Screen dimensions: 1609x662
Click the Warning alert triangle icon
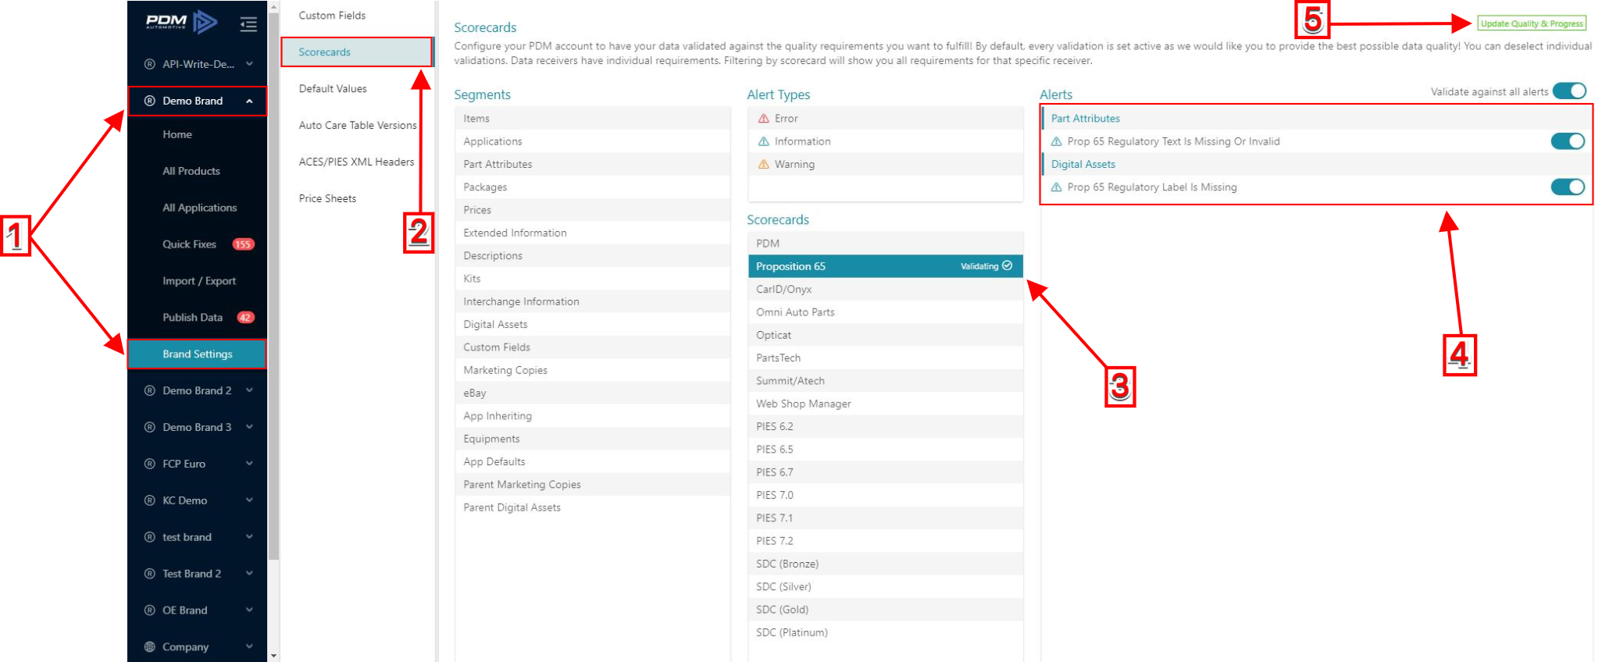point(764,164)
